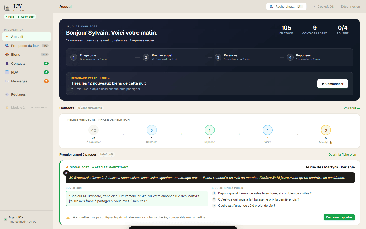Click the person icon beside Contacts
This screenshot has height=229, width=366.
(x=7, y=63)
